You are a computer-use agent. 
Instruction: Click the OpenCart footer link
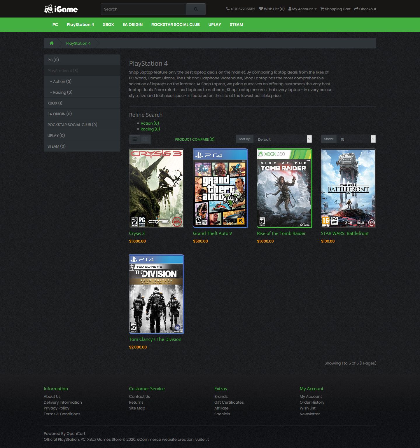[76, 433]
